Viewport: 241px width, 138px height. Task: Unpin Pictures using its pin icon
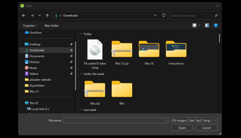(71, 62)
